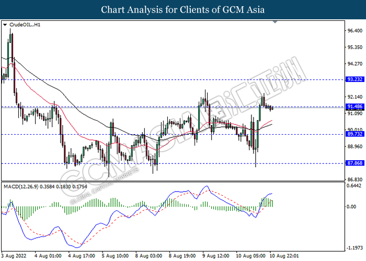This screenshot has height=261, width=366.
Task: Click the 9 Aug 12:00 time label
Action: pos(216,256)
